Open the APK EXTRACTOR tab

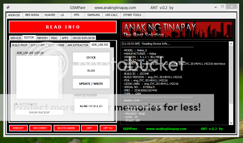tap(78, 45)
